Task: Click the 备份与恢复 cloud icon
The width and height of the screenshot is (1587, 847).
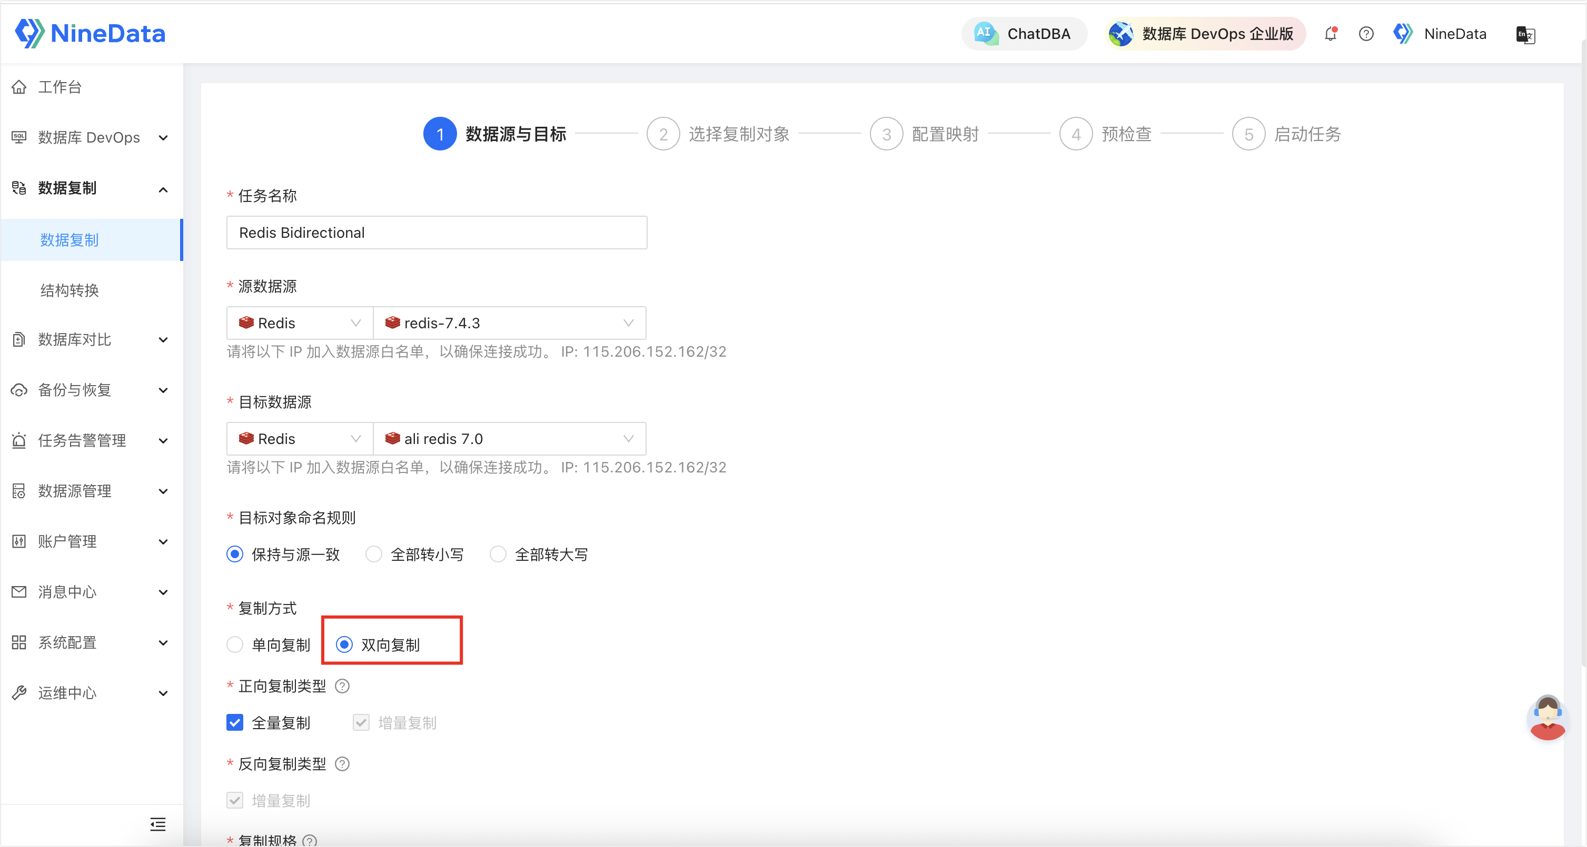Action: (x=19, y=390)
